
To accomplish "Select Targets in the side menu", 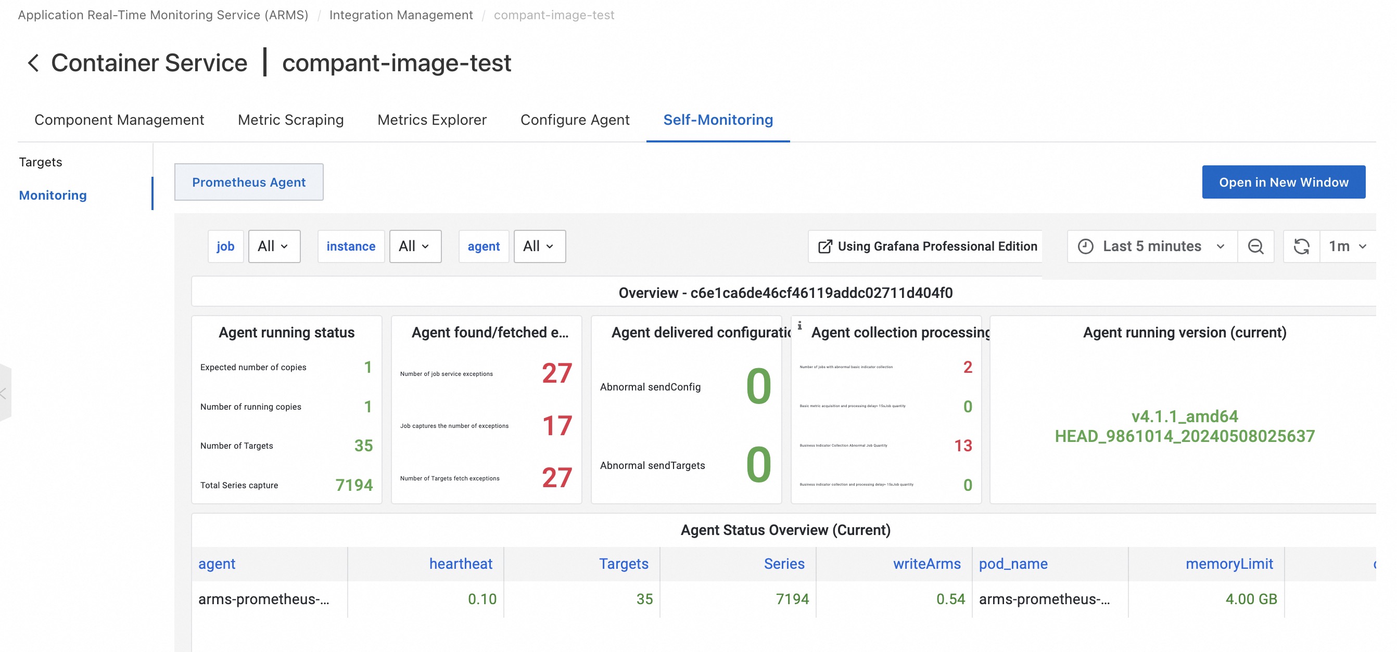I will [41, 162].
